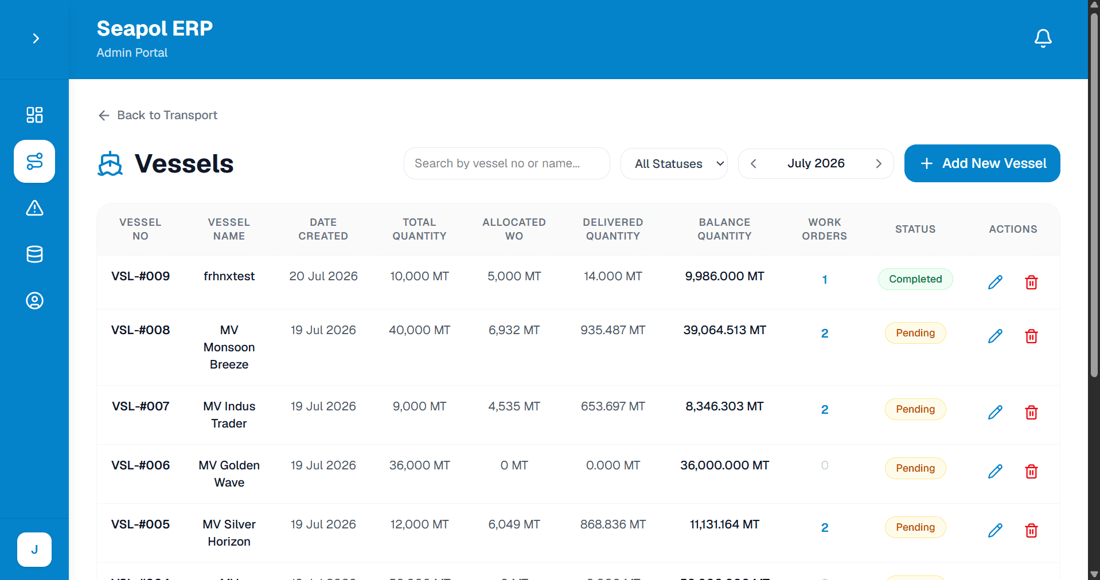1100x580 pixels.
Task: Go to previous month from July 2026
Action: tap(754, 163)
